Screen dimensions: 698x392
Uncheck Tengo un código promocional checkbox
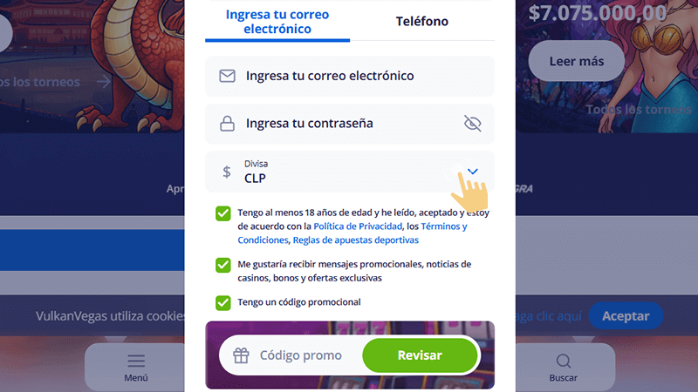point(223,302)
